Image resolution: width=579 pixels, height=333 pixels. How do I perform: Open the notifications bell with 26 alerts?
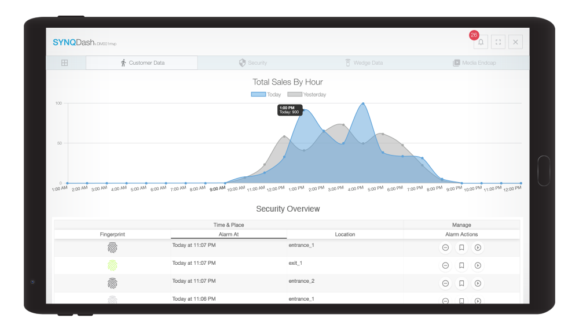[x=481, y=42]
